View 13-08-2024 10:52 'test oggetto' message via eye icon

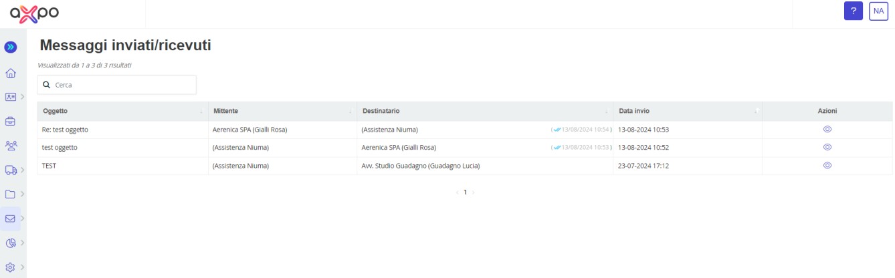click(x=827, y=147)
